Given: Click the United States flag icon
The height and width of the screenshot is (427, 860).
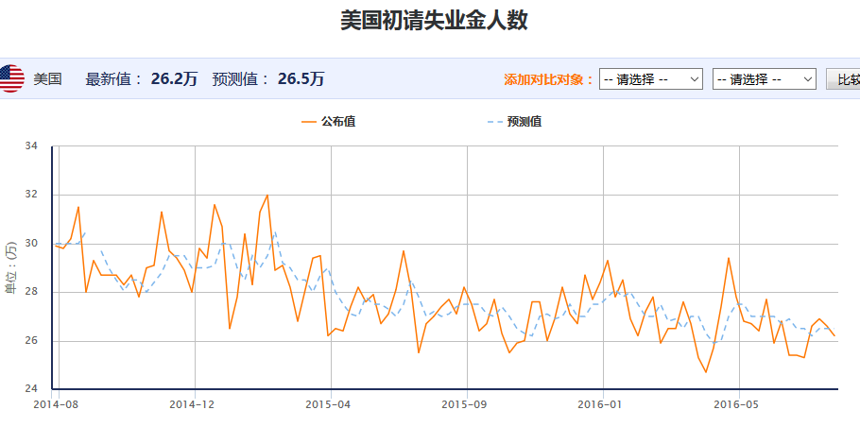Looking at the screenshot, I should tap(11, 79).
